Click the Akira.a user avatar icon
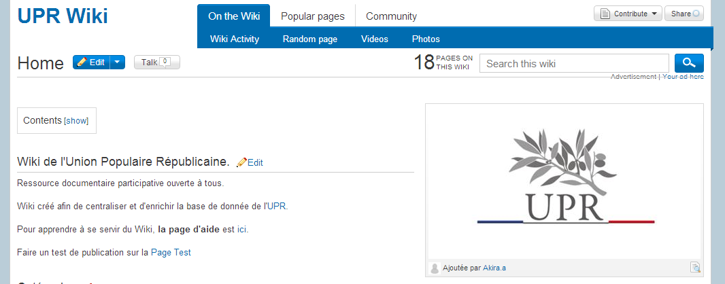Image resolution: width=725 pixels, height=284 pixels. pyautogui.click(x=435, y=268)
